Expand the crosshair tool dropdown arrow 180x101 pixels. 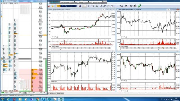pos(91,6)
